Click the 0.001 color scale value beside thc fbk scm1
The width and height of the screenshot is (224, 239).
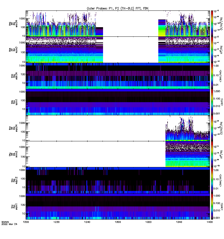(217, 218)
